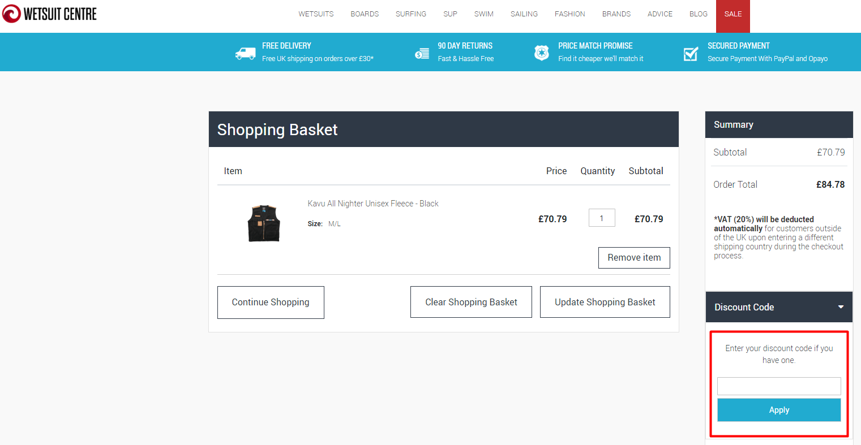861x445 pixels.
Task: Open the SALE menu tab
Action: pos(733,14)
